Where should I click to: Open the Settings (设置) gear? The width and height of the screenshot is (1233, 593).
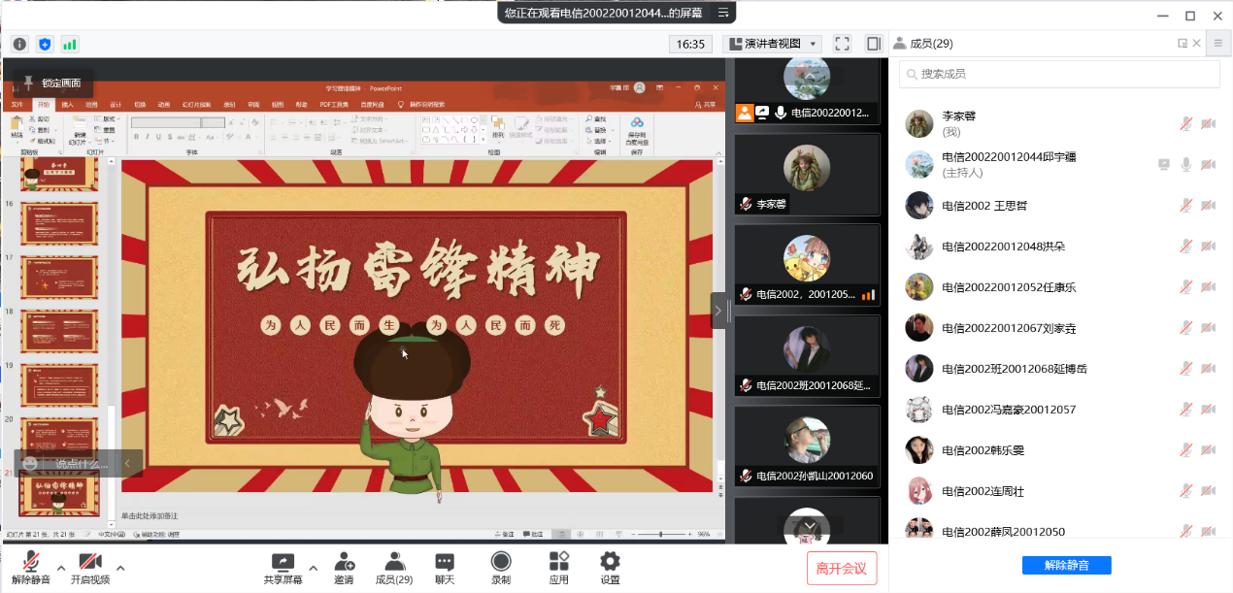pyautogui.click(x=610, y=568)
